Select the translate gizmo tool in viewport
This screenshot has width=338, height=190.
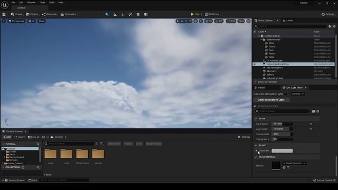tap(182, 21)
